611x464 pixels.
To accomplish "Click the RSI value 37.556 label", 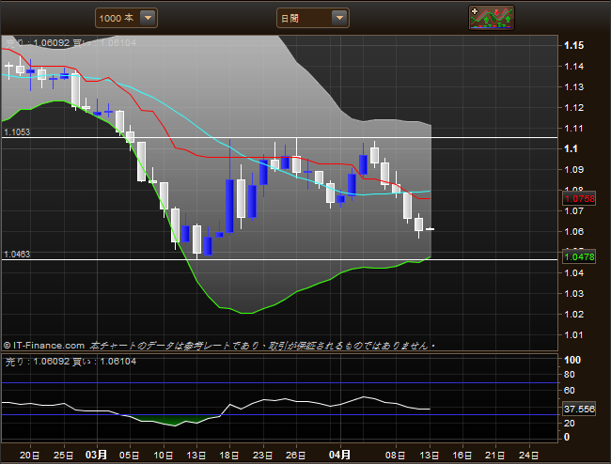I will click(x=579, y=410).
